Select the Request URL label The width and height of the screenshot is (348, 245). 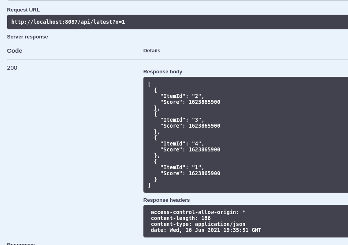[x=23, y=10]
